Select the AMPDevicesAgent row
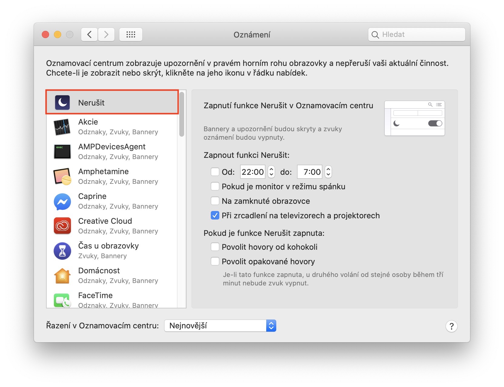 [112, 152]
